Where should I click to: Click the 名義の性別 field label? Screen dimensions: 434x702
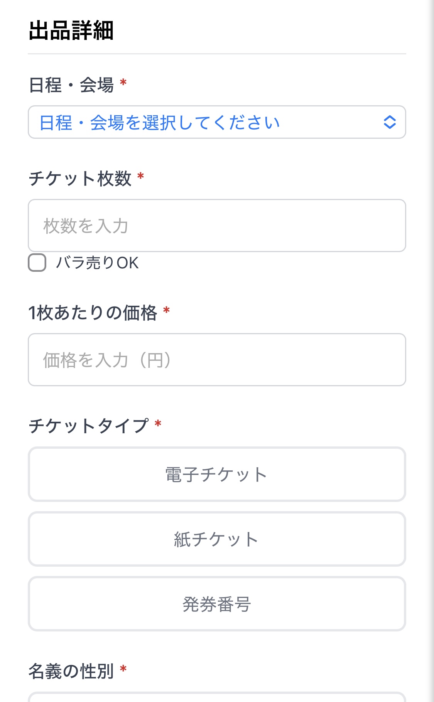point(71,671)
